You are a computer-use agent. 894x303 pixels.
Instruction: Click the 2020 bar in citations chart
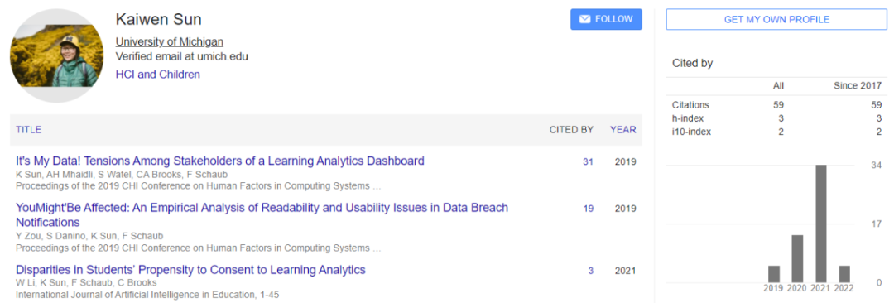(798, 258)
